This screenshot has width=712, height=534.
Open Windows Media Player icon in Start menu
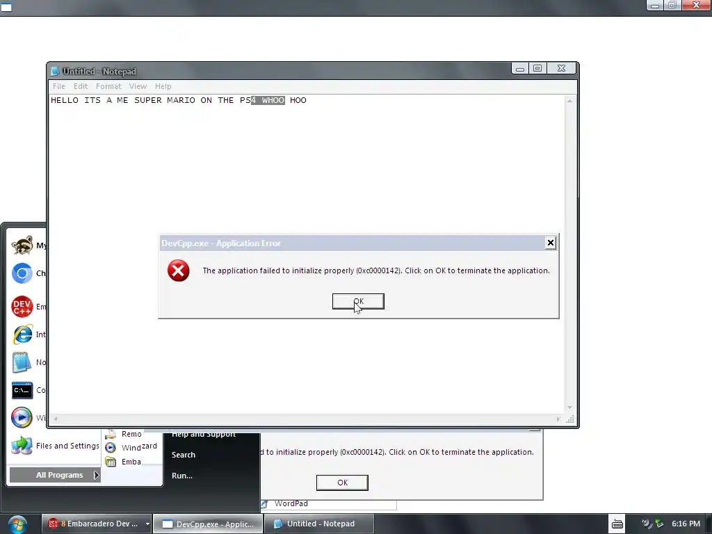22,417
